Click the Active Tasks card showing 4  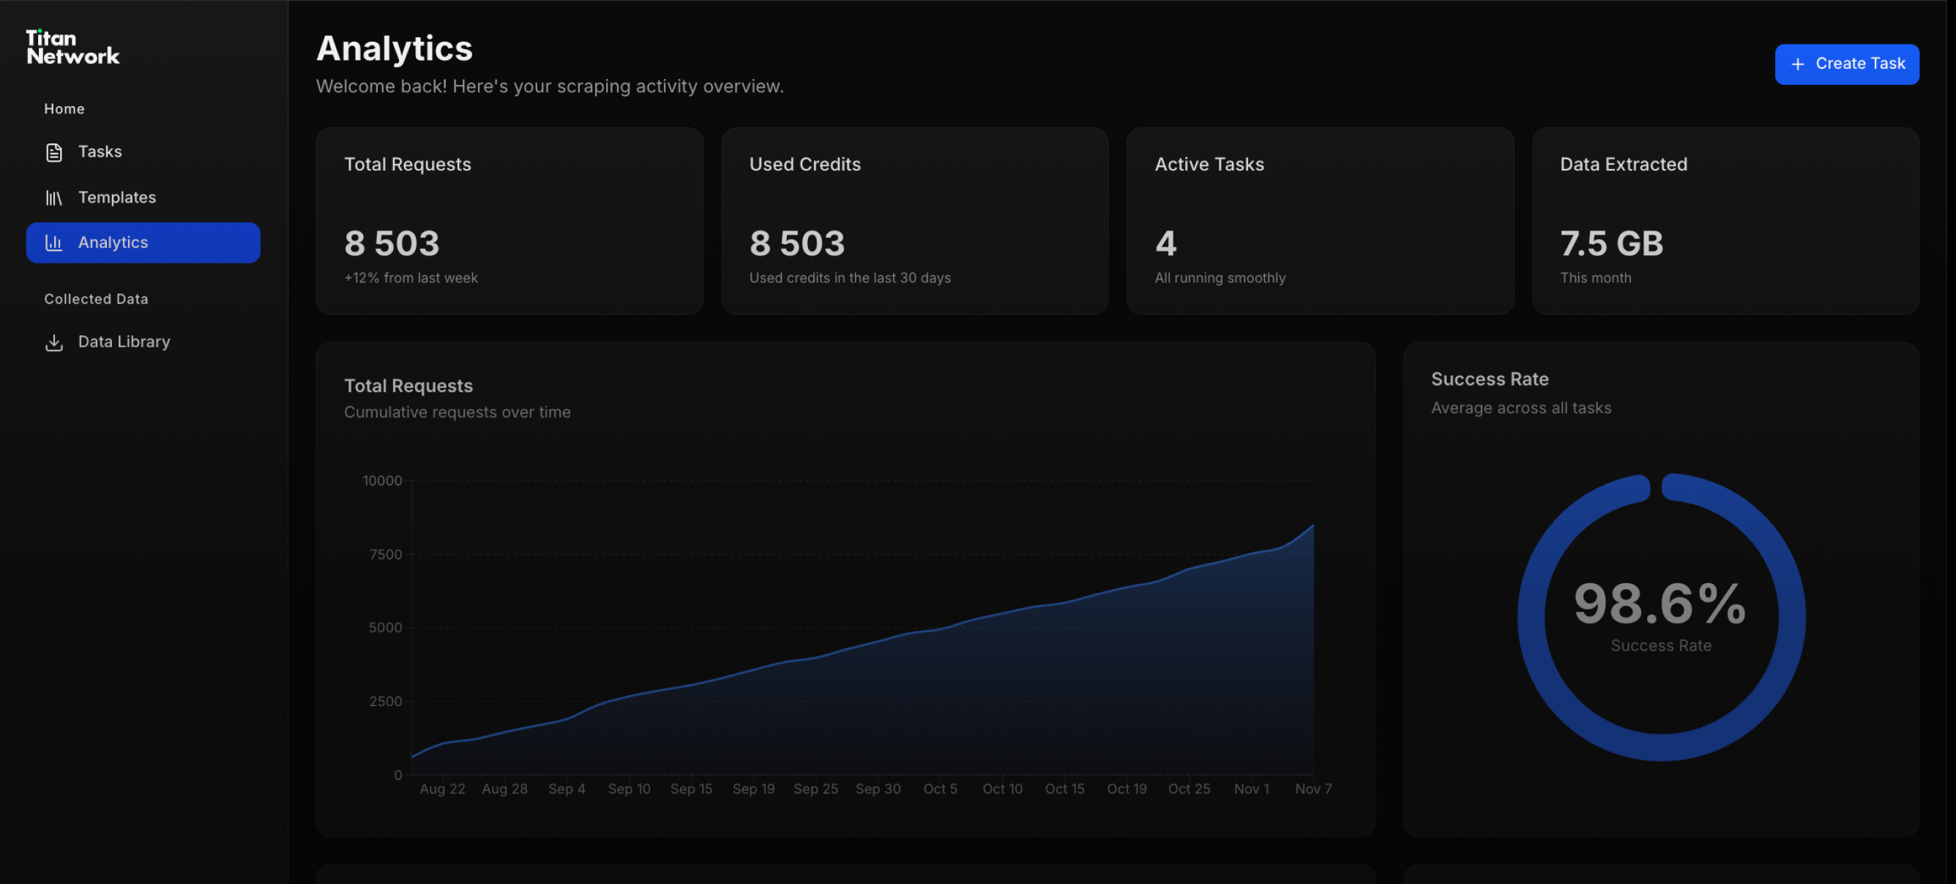tap(1320, 221)
